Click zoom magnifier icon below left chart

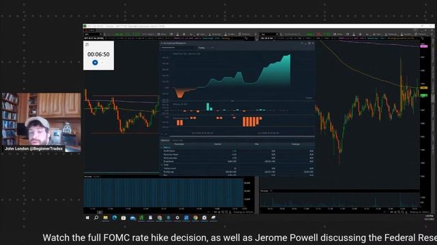[x=223, y=212]
